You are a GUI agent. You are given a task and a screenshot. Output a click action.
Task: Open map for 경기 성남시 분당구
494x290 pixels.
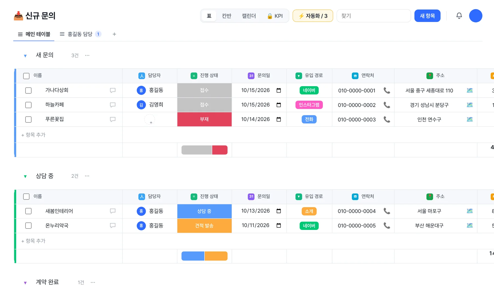[470, 105]
